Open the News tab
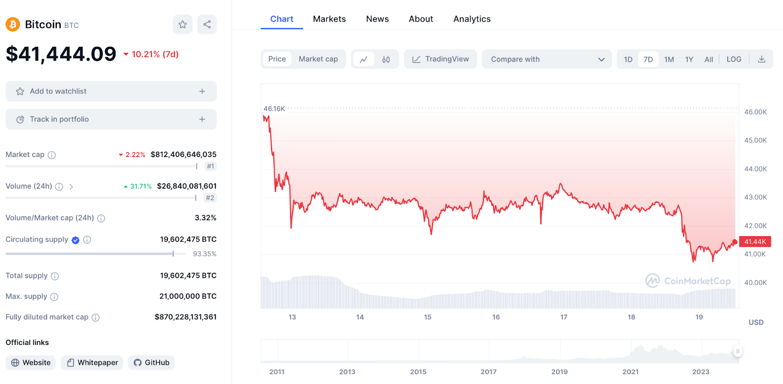This screenshot has height=384, width=783. (x=377, y=19)
